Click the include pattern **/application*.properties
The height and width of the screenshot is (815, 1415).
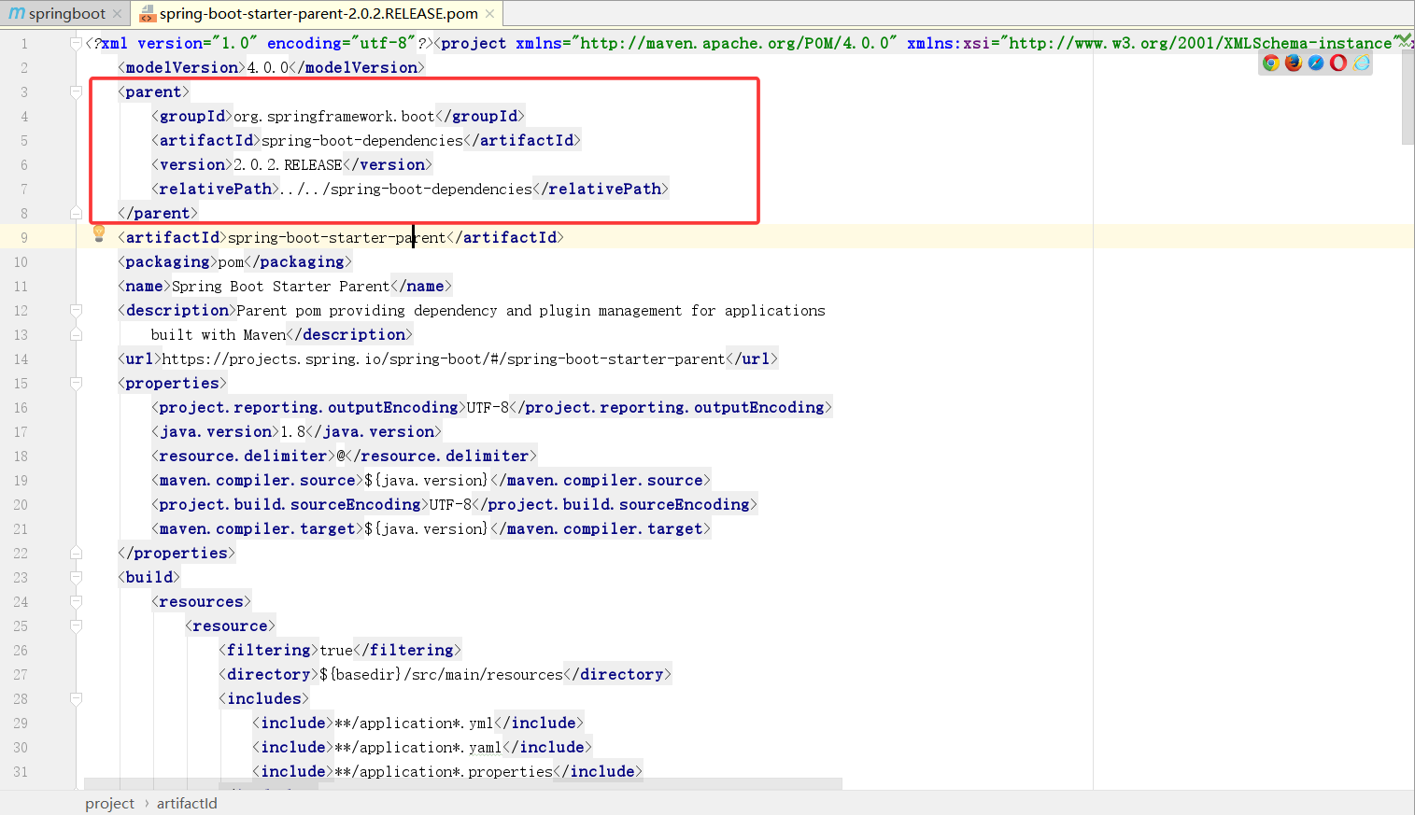[x=444, y=771]
